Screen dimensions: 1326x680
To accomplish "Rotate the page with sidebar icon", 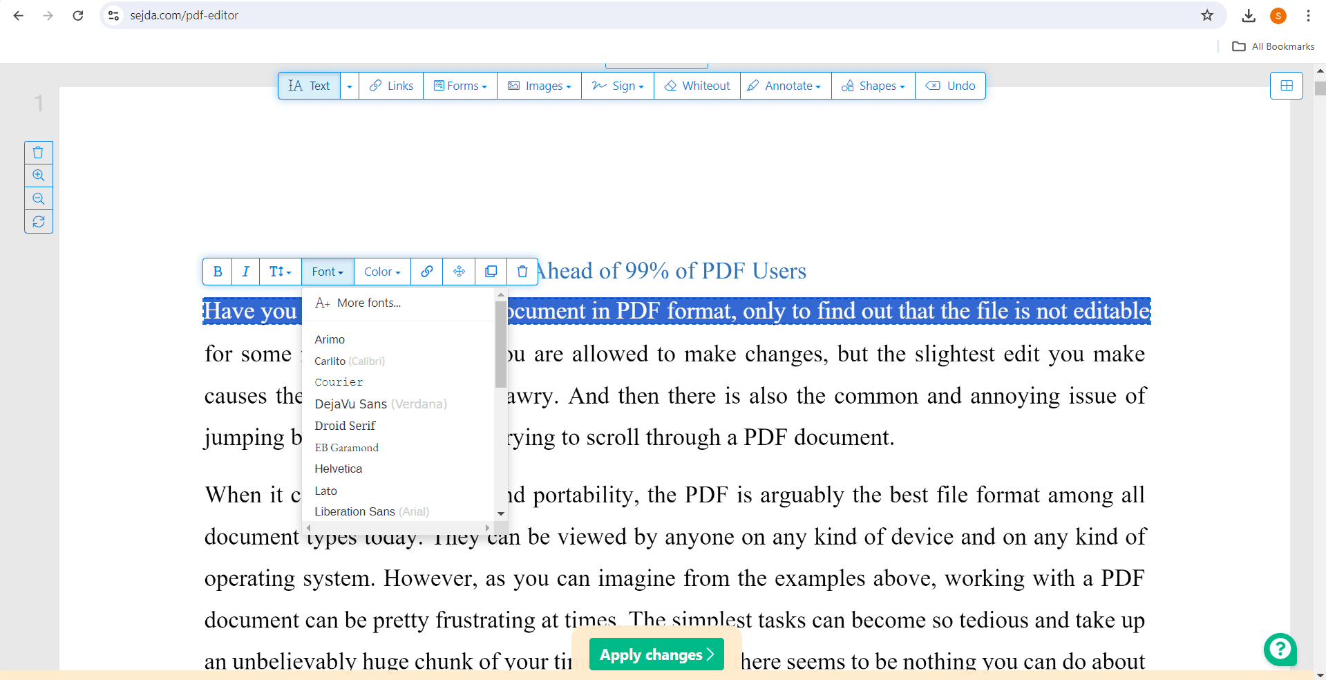I will tap(39, 222).
